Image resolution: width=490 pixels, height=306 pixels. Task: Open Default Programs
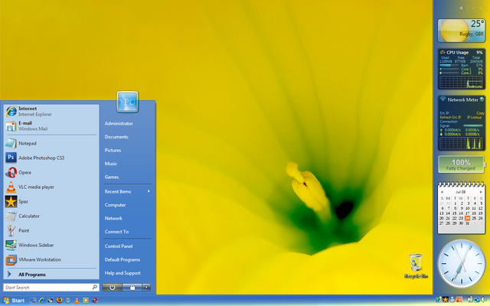(122, 259)
